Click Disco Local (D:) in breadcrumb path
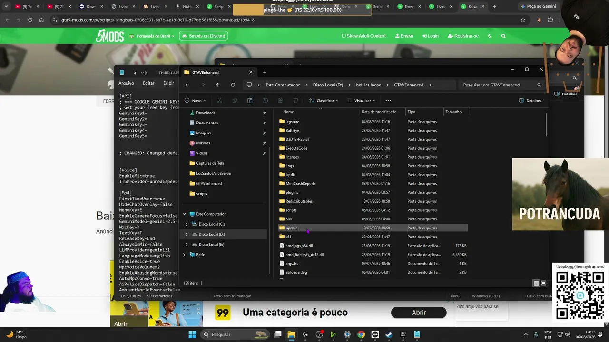The height and width of the screenshot is (342, 609). (x=328, y=85)
